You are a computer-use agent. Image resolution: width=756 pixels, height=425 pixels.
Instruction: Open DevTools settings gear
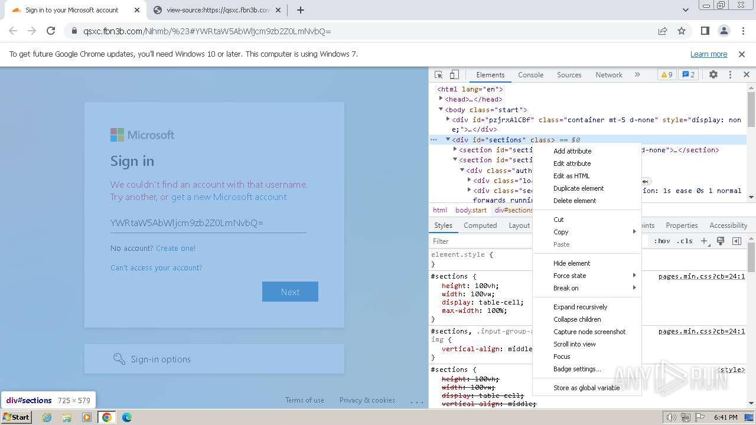coord(713,75)
